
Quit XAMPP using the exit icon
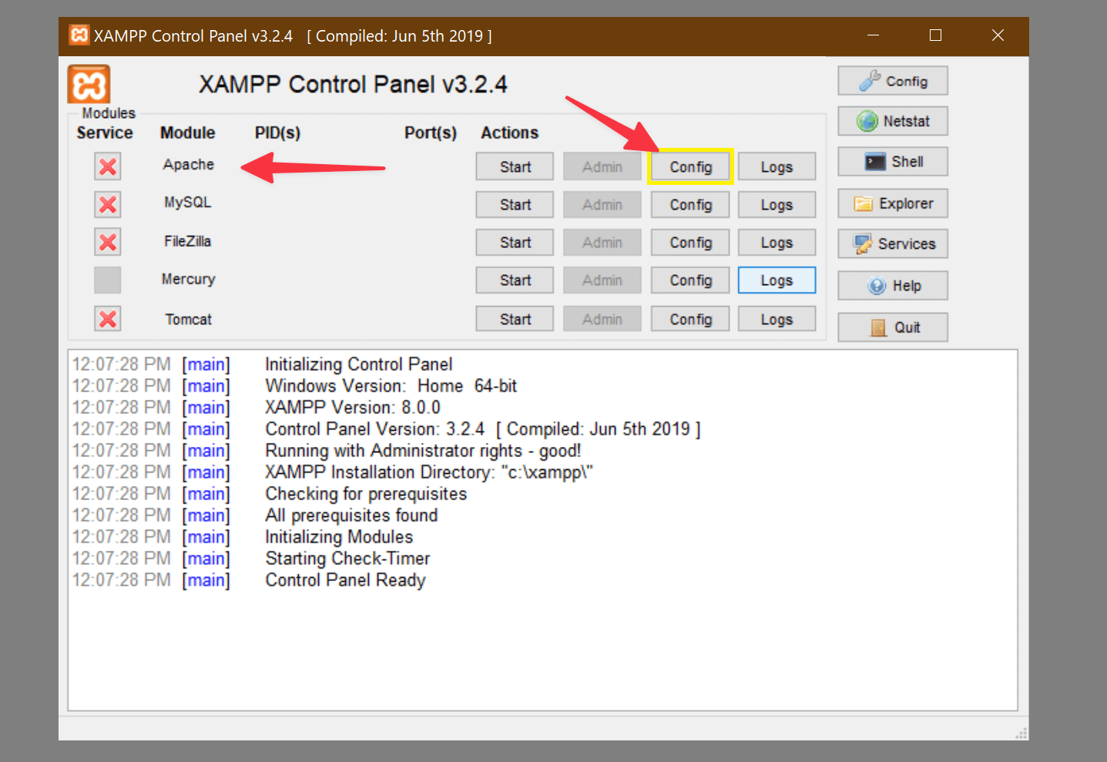click(891, 327)
